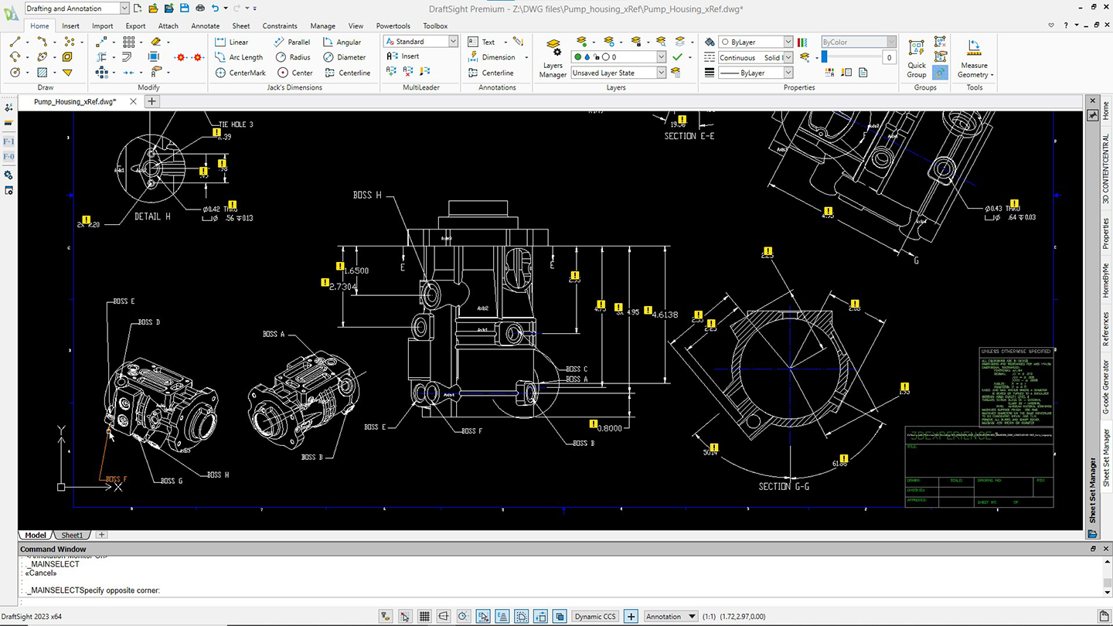Screen dimensions: 1113x626
Task: Undo the last action
Action: 216,8
